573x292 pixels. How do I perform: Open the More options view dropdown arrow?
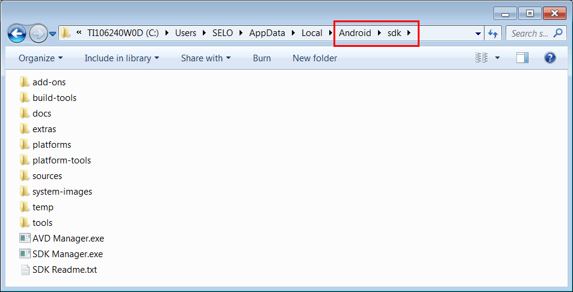[x=497, y=58]
